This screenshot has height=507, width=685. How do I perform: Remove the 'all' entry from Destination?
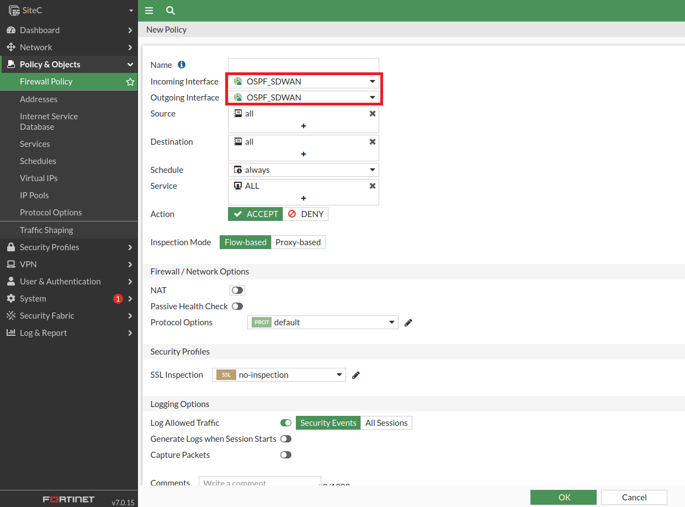(373, 141)
